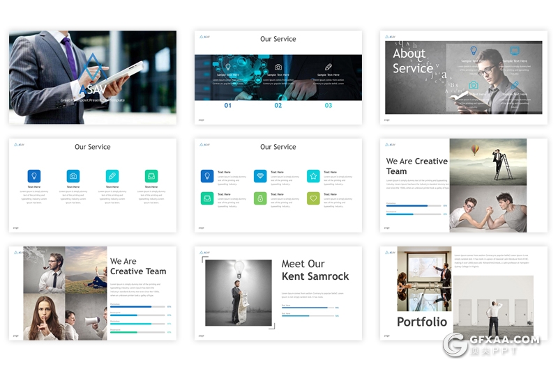Click the heart icon in six-icon service slide
Screen dimensions: 558x371
coord(313,198)
